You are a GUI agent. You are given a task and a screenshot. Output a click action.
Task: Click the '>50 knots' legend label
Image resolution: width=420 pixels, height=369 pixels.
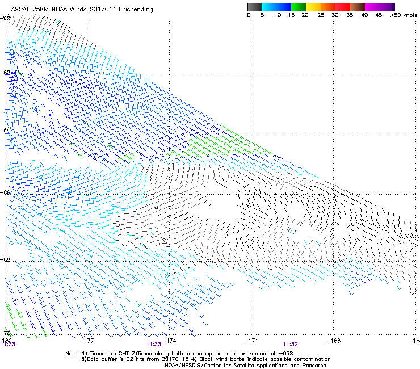[x=404, y=15]
